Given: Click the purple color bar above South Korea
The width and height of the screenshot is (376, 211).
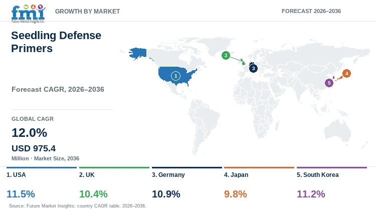Looking at the screenshot, I should coord(332,167).
